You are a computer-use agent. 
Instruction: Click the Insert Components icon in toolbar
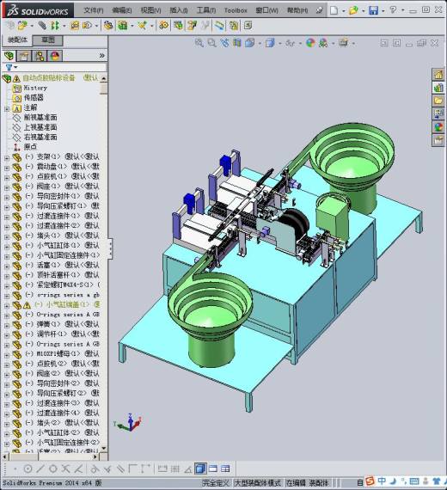click(x=21, y=25)
